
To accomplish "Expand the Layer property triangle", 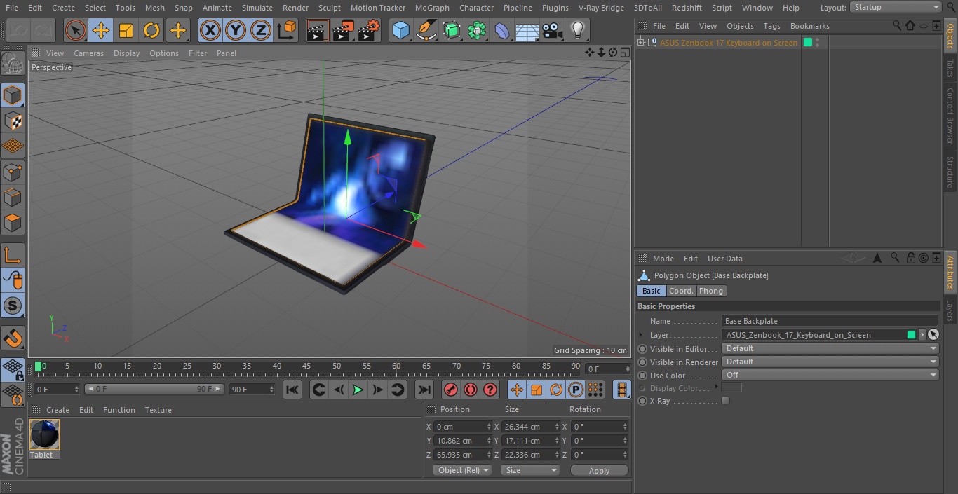I will [x=641, y=335].
